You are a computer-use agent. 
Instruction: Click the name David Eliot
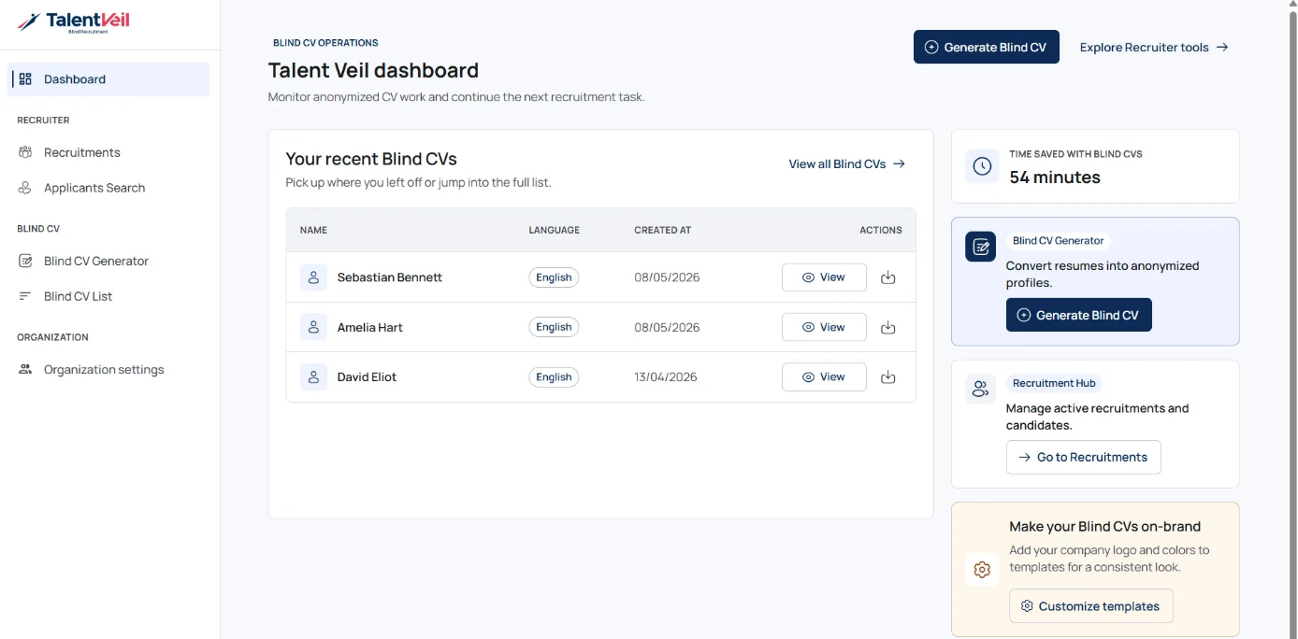(367, 377)
